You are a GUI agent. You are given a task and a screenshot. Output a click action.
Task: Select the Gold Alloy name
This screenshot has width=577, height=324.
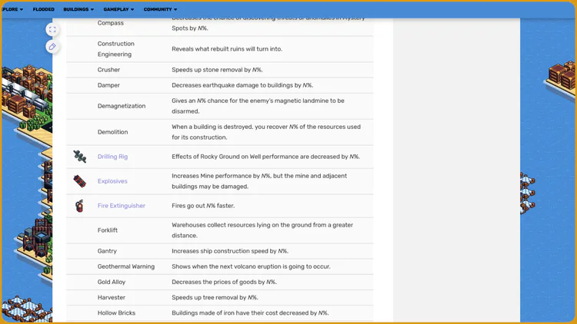[112, 282]
